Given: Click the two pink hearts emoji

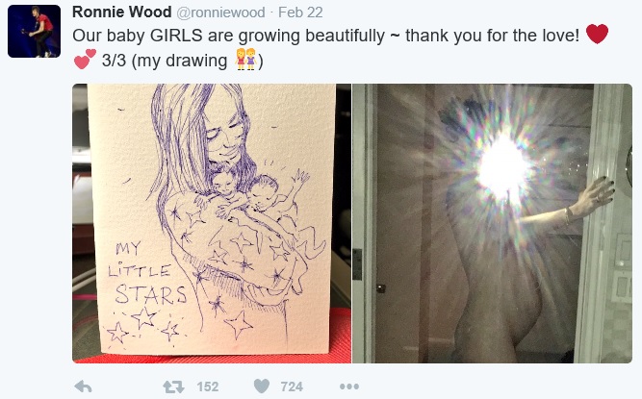Looking at the screenshot, I should click(85, 61).
